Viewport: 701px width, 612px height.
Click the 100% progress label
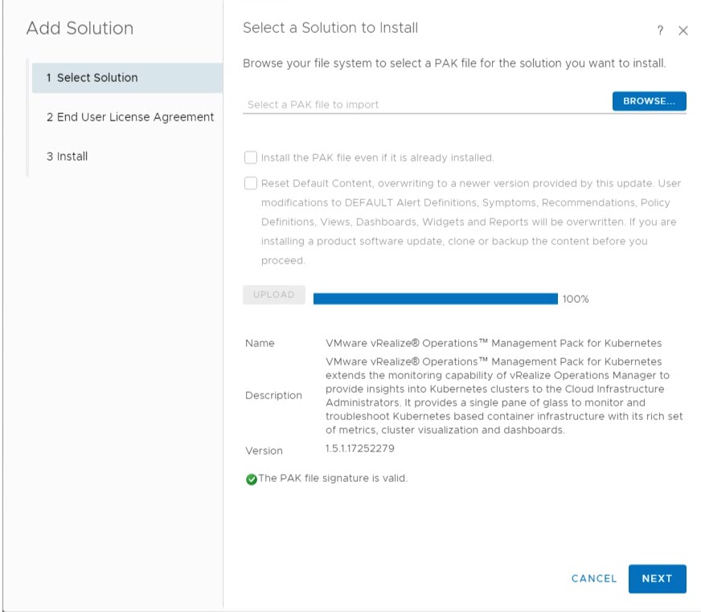pos(576,299)
